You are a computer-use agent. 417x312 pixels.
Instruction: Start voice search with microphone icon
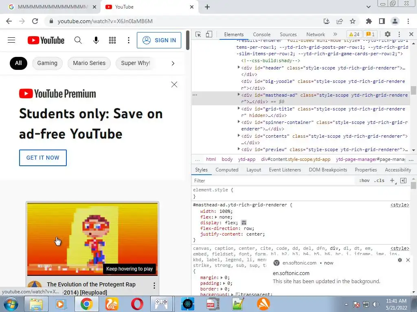click(96, 40)
